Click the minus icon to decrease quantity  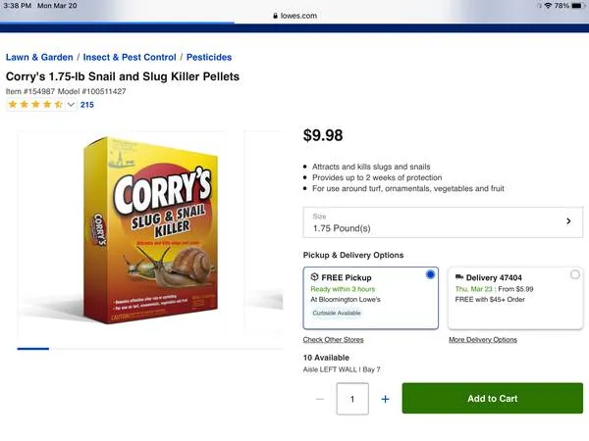point(320,399)
